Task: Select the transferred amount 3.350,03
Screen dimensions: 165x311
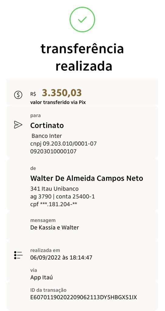Action: pyautogui.click(x=62, y=93)
